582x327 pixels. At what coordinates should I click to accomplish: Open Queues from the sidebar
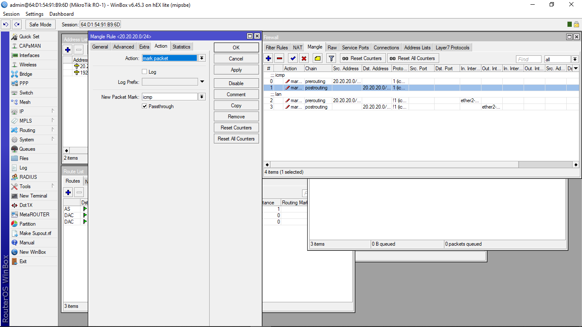(27, 149)
